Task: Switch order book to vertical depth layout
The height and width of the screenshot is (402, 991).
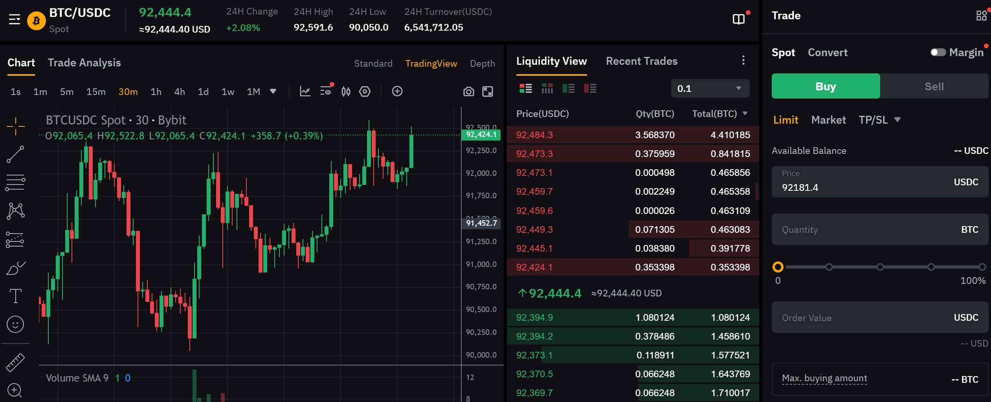Action: click(x=547, y=88)
